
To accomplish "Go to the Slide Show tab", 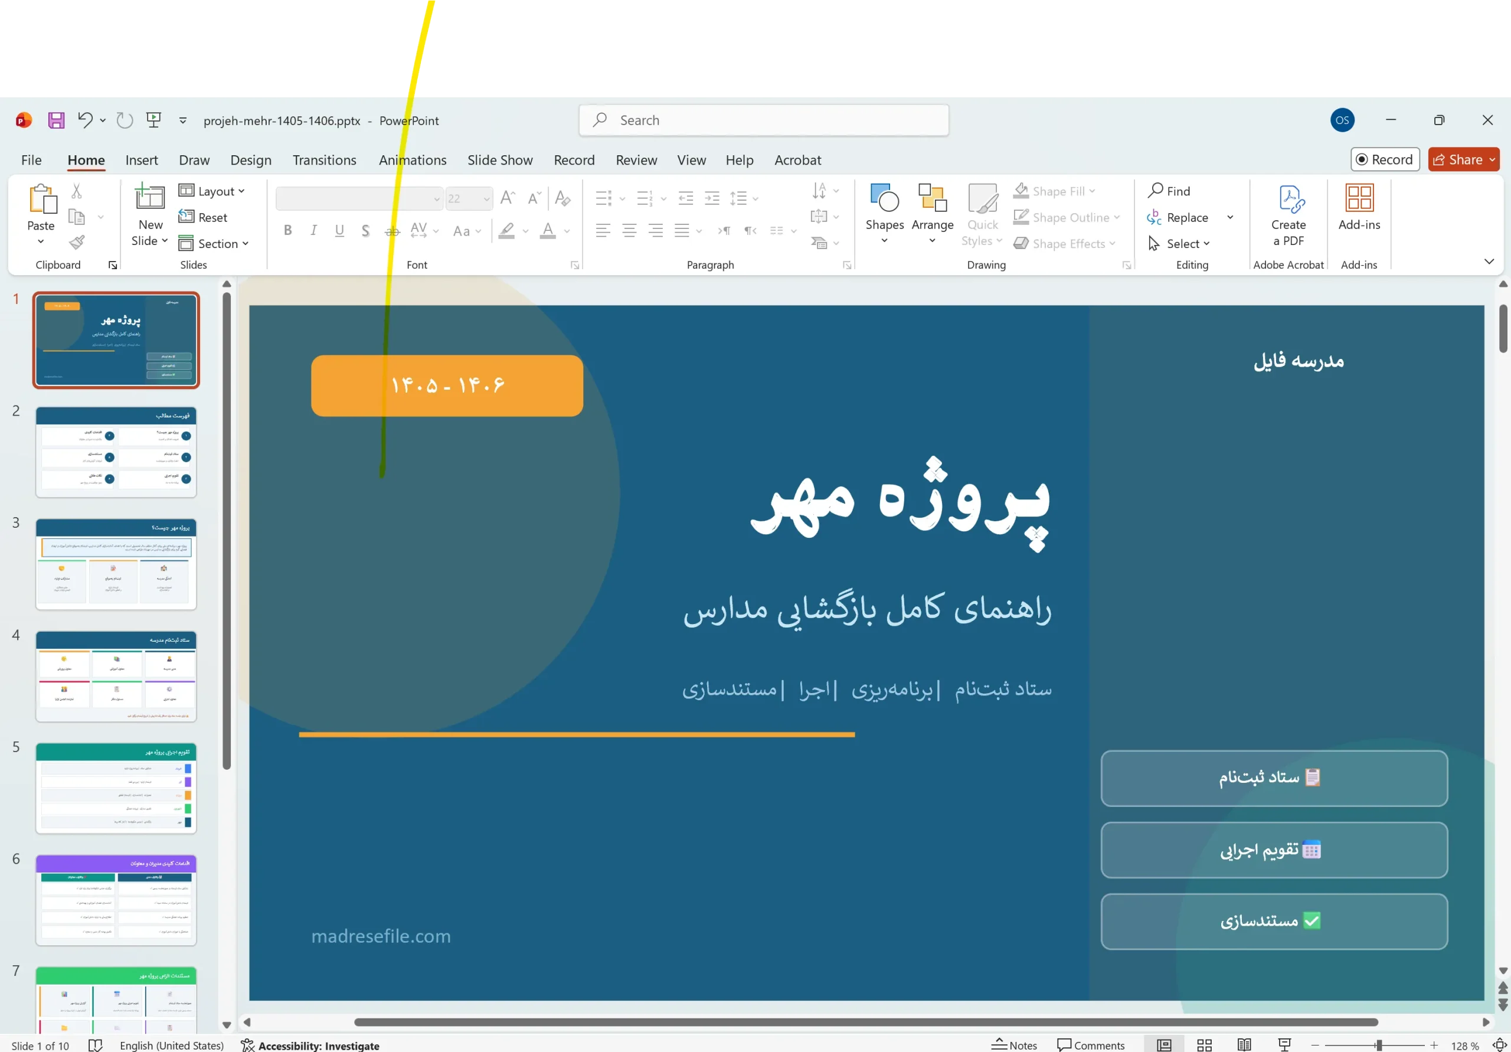I will [500, 160].
